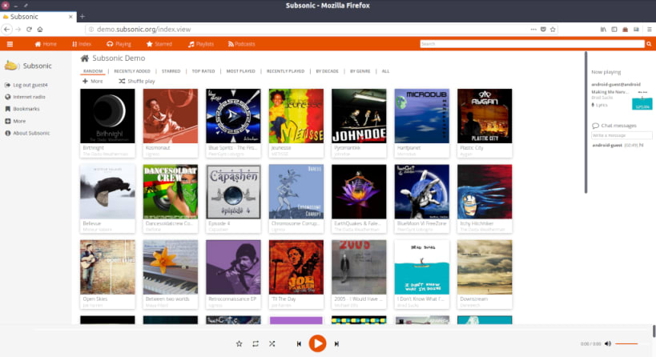The height and width of the screenshot is (357, 656).
Task: Open the Birthnight album cover
Action: point(107,116)
